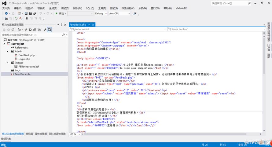The height and width of the screenshot is (147, 272).
Task: Open the 编辑(E) menu
Action: point(17,8)
